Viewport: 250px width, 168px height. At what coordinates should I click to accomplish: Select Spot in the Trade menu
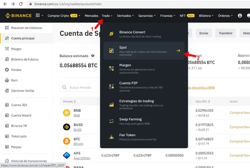143,51
